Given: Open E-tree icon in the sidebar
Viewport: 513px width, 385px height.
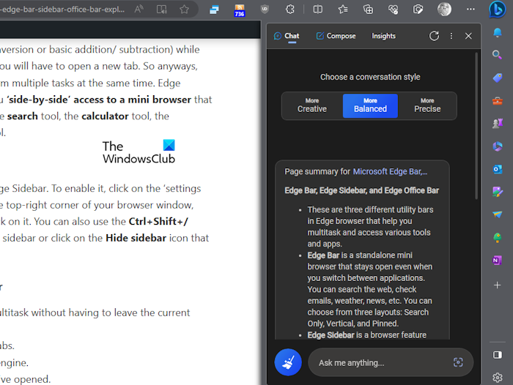Looking at the screenshot, I should coord(498,238).
